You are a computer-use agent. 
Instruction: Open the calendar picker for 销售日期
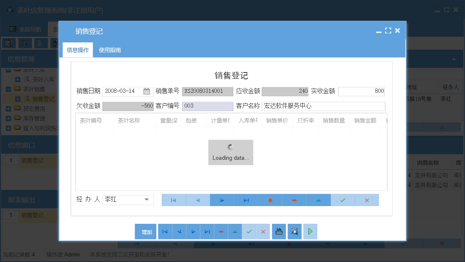click(x=146, y=91)
